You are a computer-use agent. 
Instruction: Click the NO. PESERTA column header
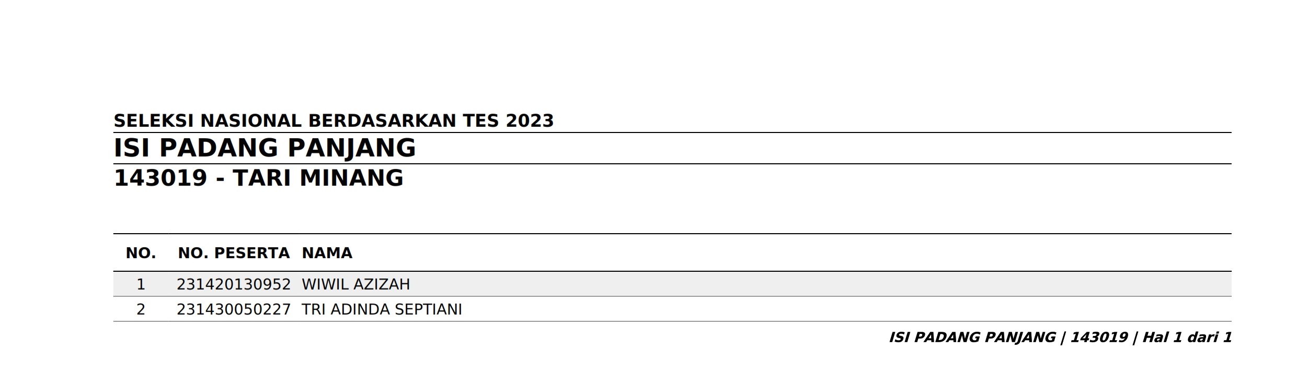coord(234,253)
